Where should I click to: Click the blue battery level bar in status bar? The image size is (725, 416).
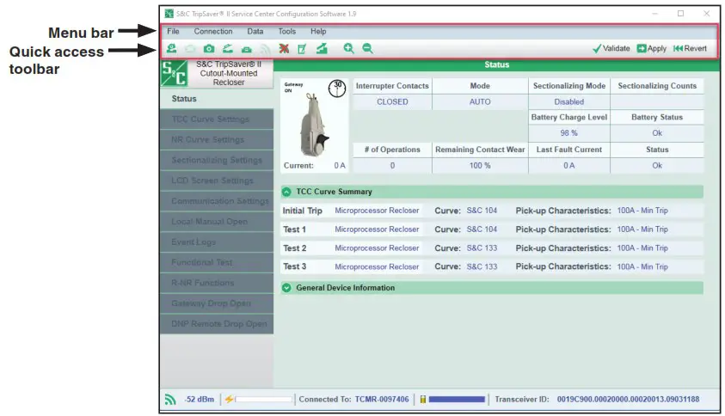(457, 399)
